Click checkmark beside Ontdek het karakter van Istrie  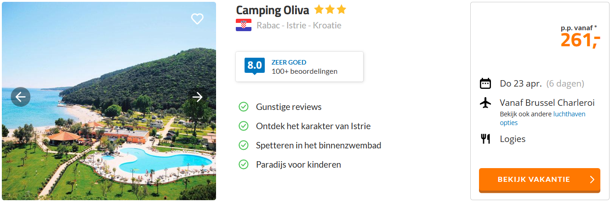pos(244,126)
